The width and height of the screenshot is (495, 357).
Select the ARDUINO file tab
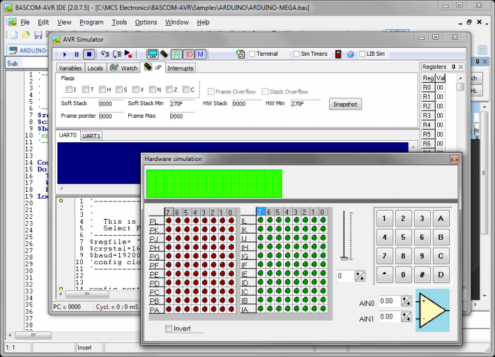point(28,50)
